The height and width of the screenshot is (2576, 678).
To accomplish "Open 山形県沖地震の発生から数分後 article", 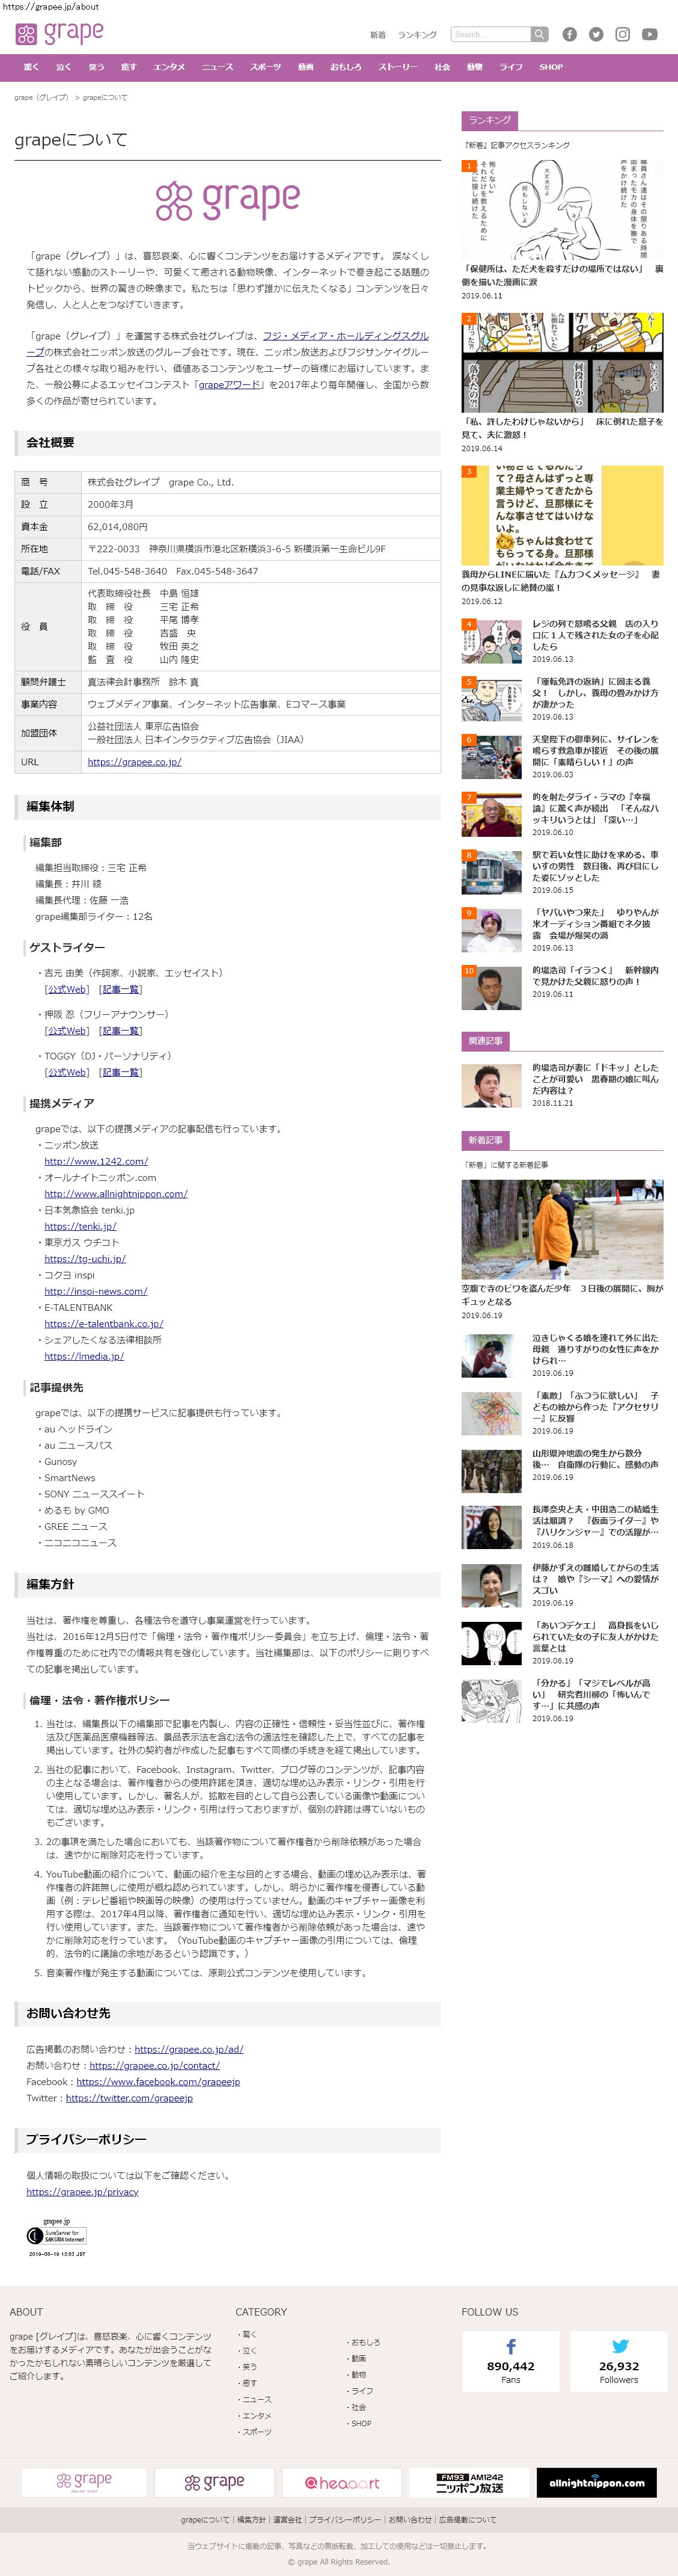I will [595, 1459].
